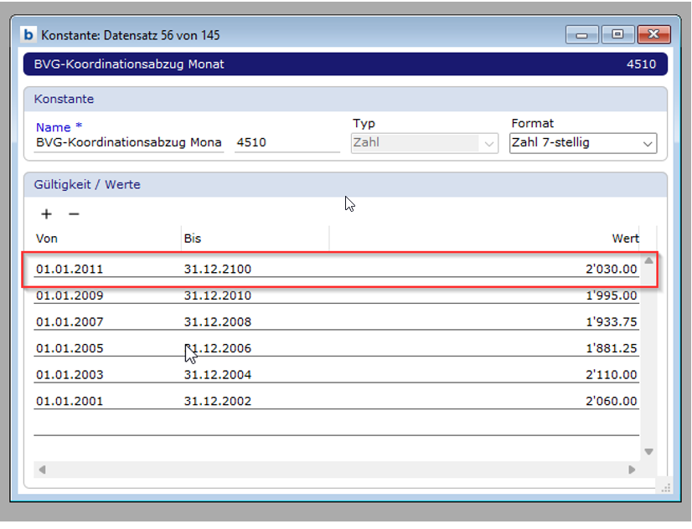Click the minus icon to remove a row
The height and width of the screenshot is (529, 692).
click(x=74, y=214)
